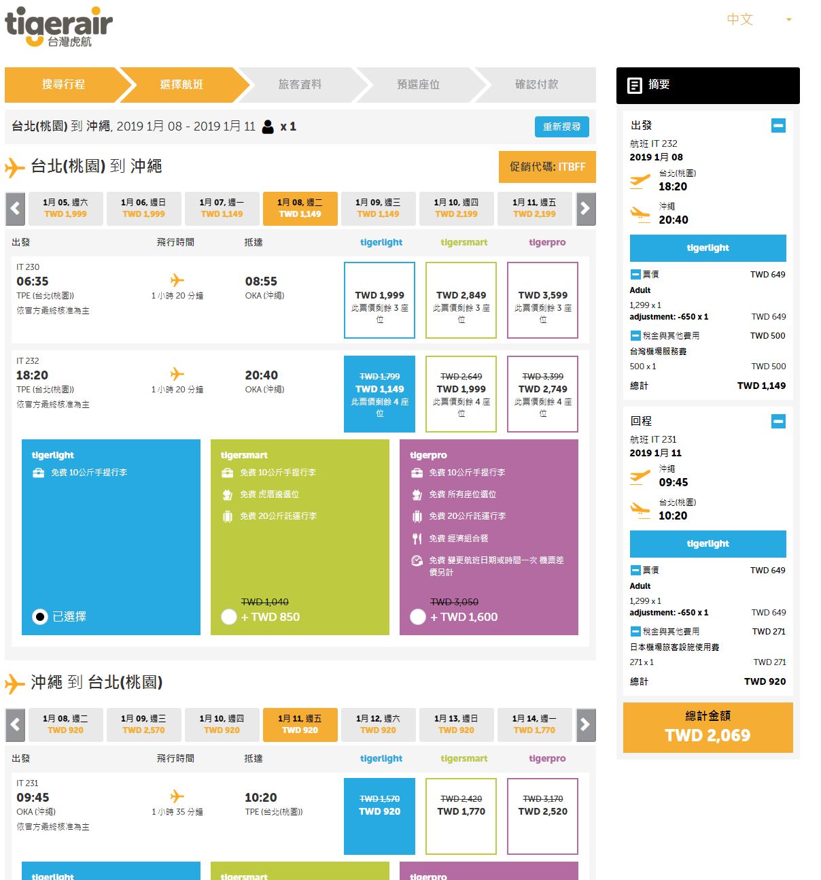Select outbound date 1月 09 週三
This screenshot has height=880, width=821.
coord(378,208)
